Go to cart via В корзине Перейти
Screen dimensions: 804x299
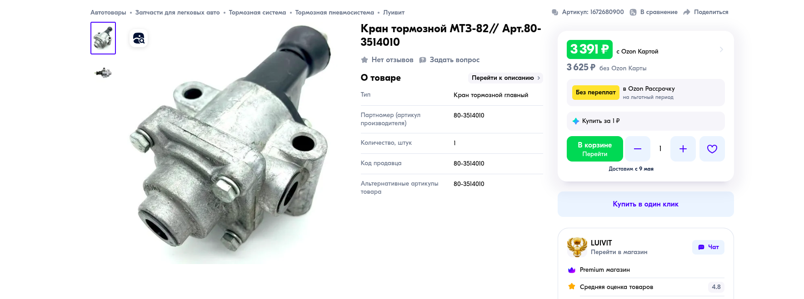coord(594,149)
